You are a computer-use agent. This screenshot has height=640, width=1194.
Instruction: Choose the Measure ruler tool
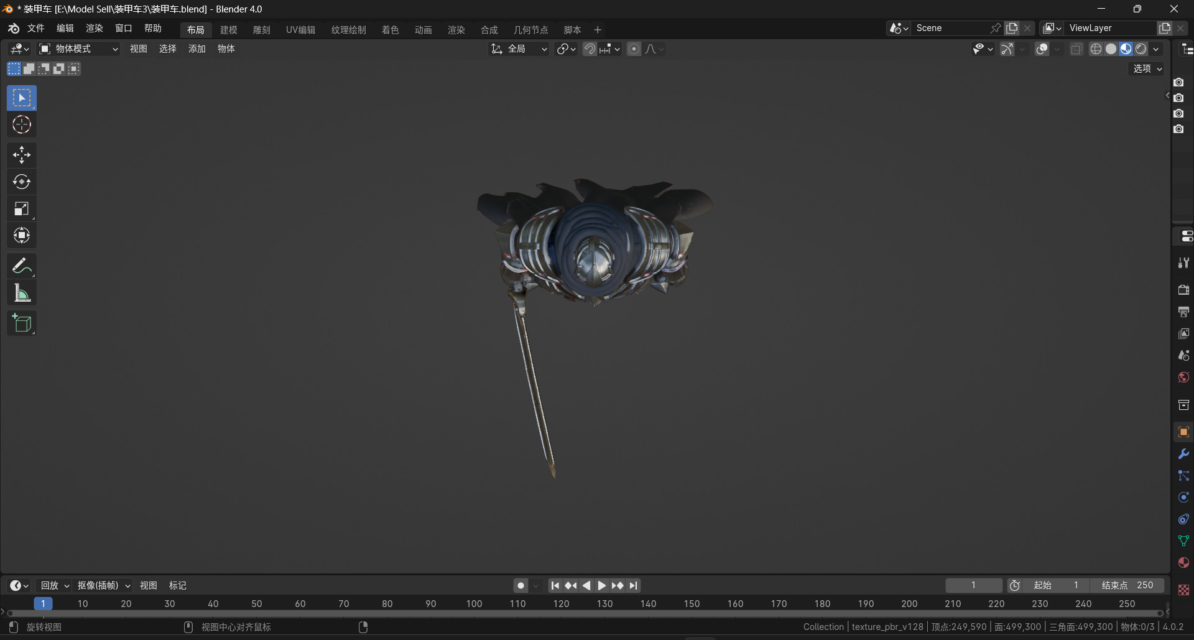(x=22, y=293)
